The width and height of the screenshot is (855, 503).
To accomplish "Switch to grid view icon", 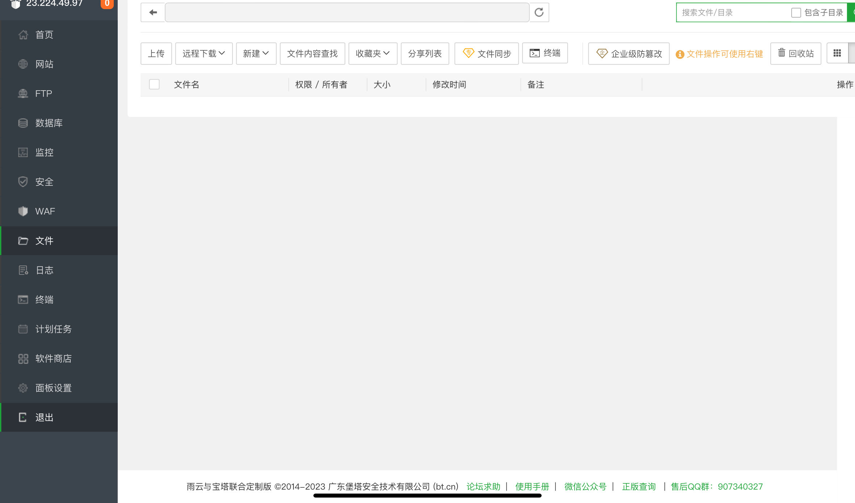I will point(837,54).
